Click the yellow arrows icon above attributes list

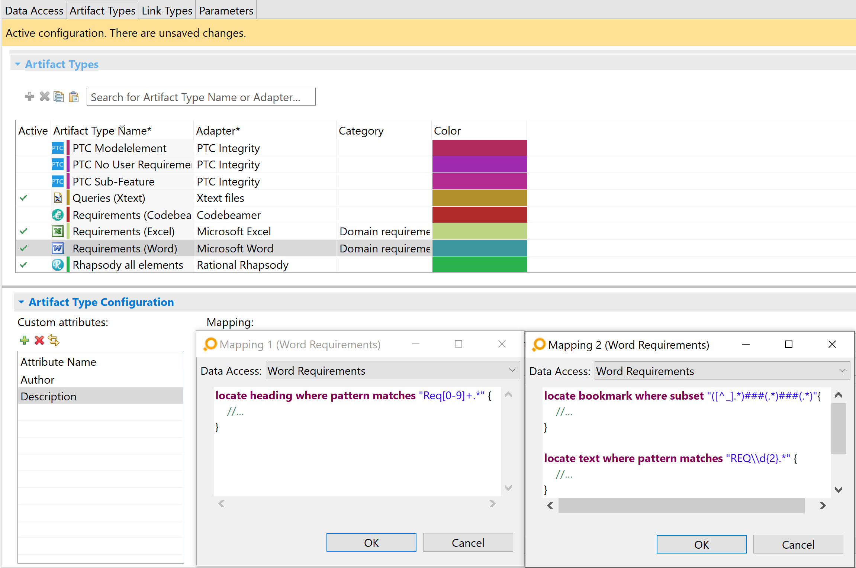click(54, 340)
